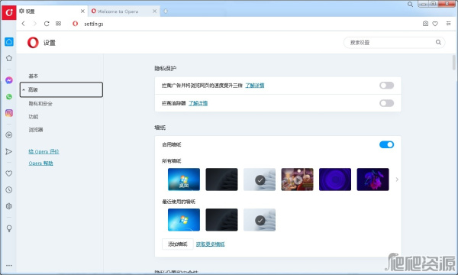Choose the purple spiral wallpaper
The image size is (458, 275).
click(x=335, y=180)
